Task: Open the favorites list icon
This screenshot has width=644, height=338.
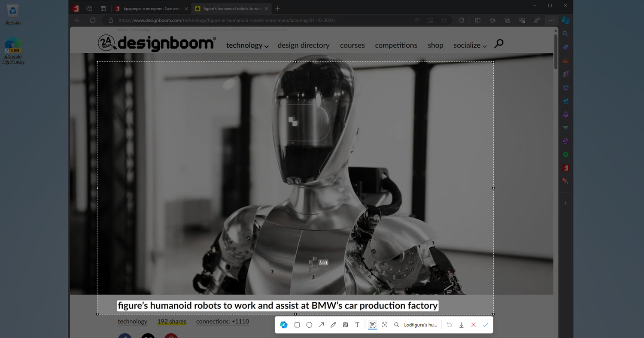Action: (492, 20)
